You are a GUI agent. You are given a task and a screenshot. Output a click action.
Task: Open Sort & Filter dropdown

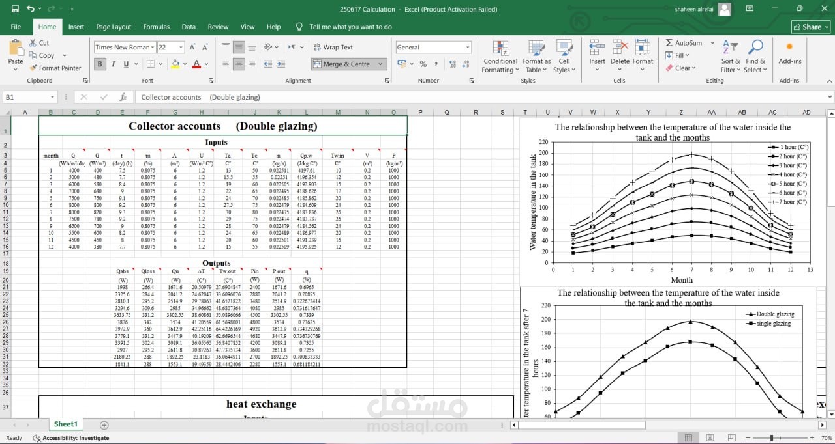click(x=730, y=56)
